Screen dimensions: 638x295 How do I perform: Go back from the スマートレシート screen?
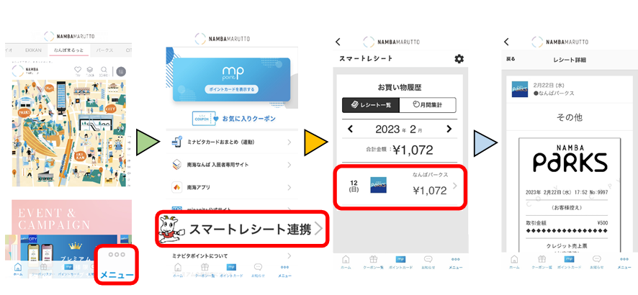338,42
